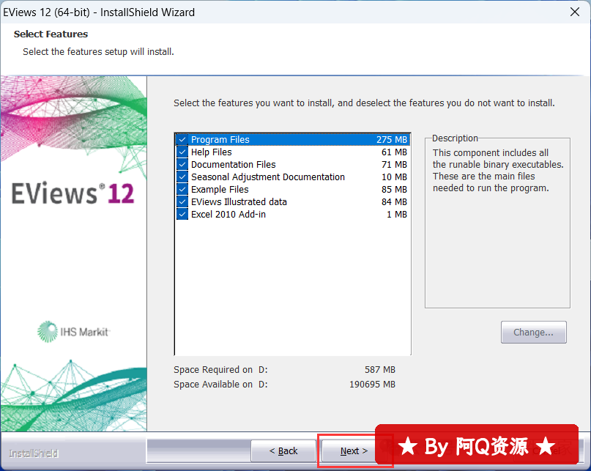The width and height of the screenshot is (591, 471).
Task: Click the Select Features heading
Action: pos(51,34)
